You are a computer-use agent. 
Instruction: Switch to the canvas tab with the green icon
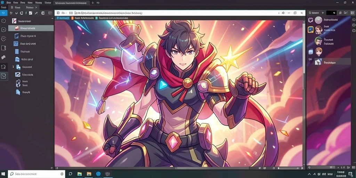coord(112,18)
